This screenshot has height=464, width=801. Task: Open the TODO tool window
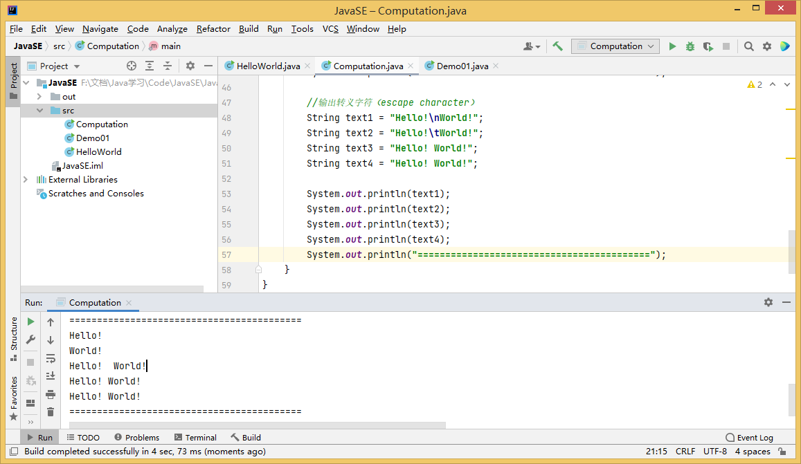point(83,438)
